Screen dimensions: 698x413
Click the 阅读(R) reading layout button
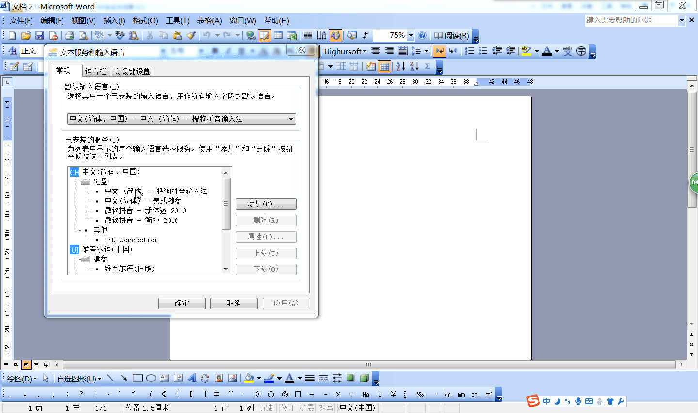(x=452, y=35)
